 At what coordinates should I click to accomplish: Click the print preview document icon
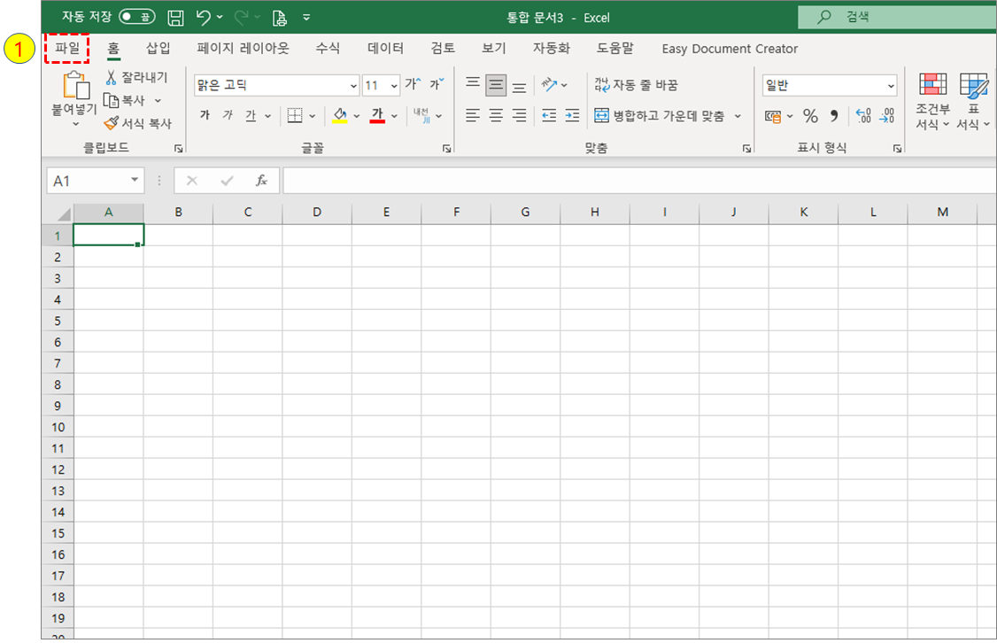pos(279,18)
